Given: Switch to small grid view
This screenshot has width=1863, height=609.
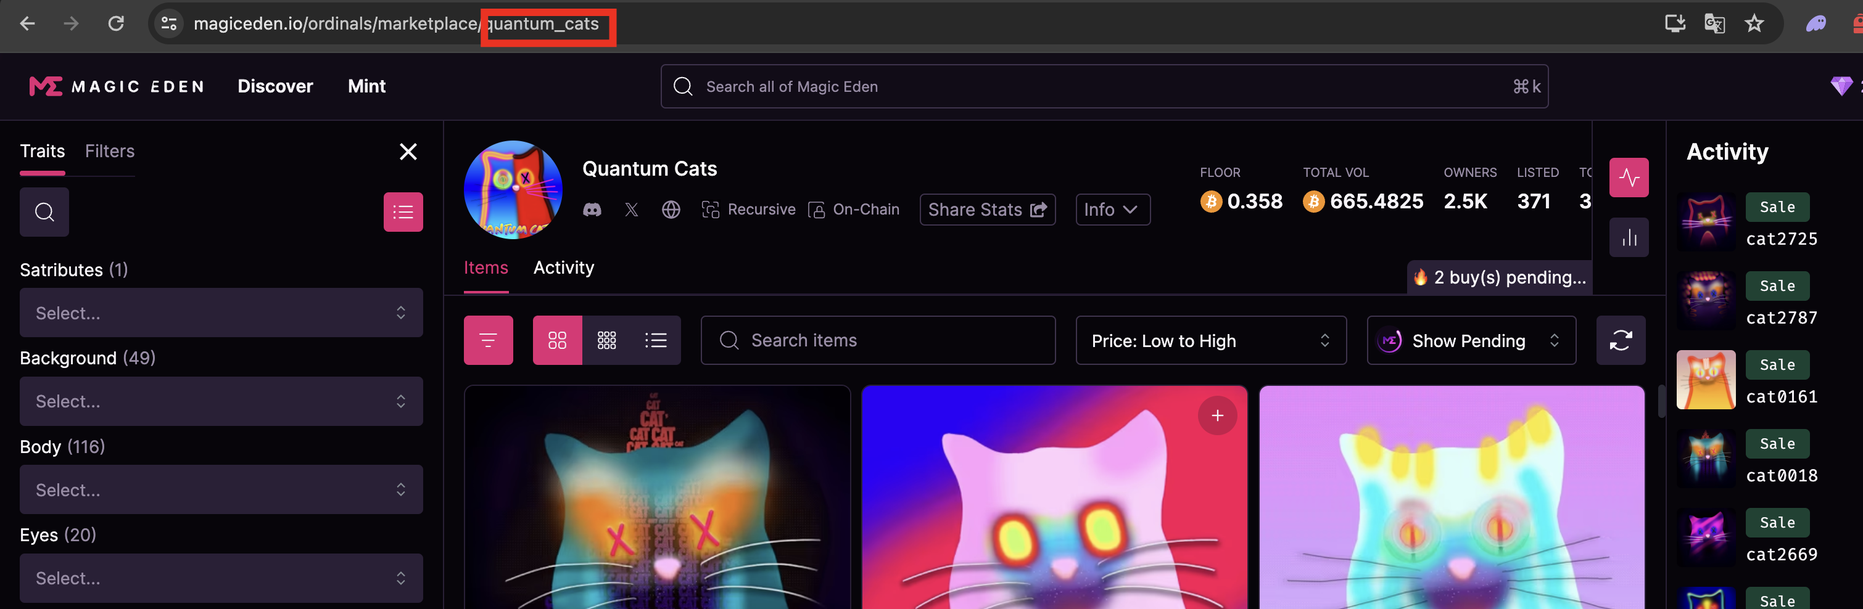Looking at the screenshot, I should pyautogui.click(x=606, y=340).
